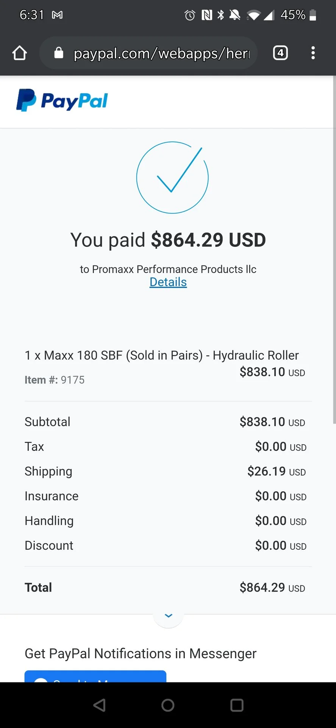The image size is (336, 728).
Task: Click the page scrollbar on the right edge
Action: click(x=334, y=250)
